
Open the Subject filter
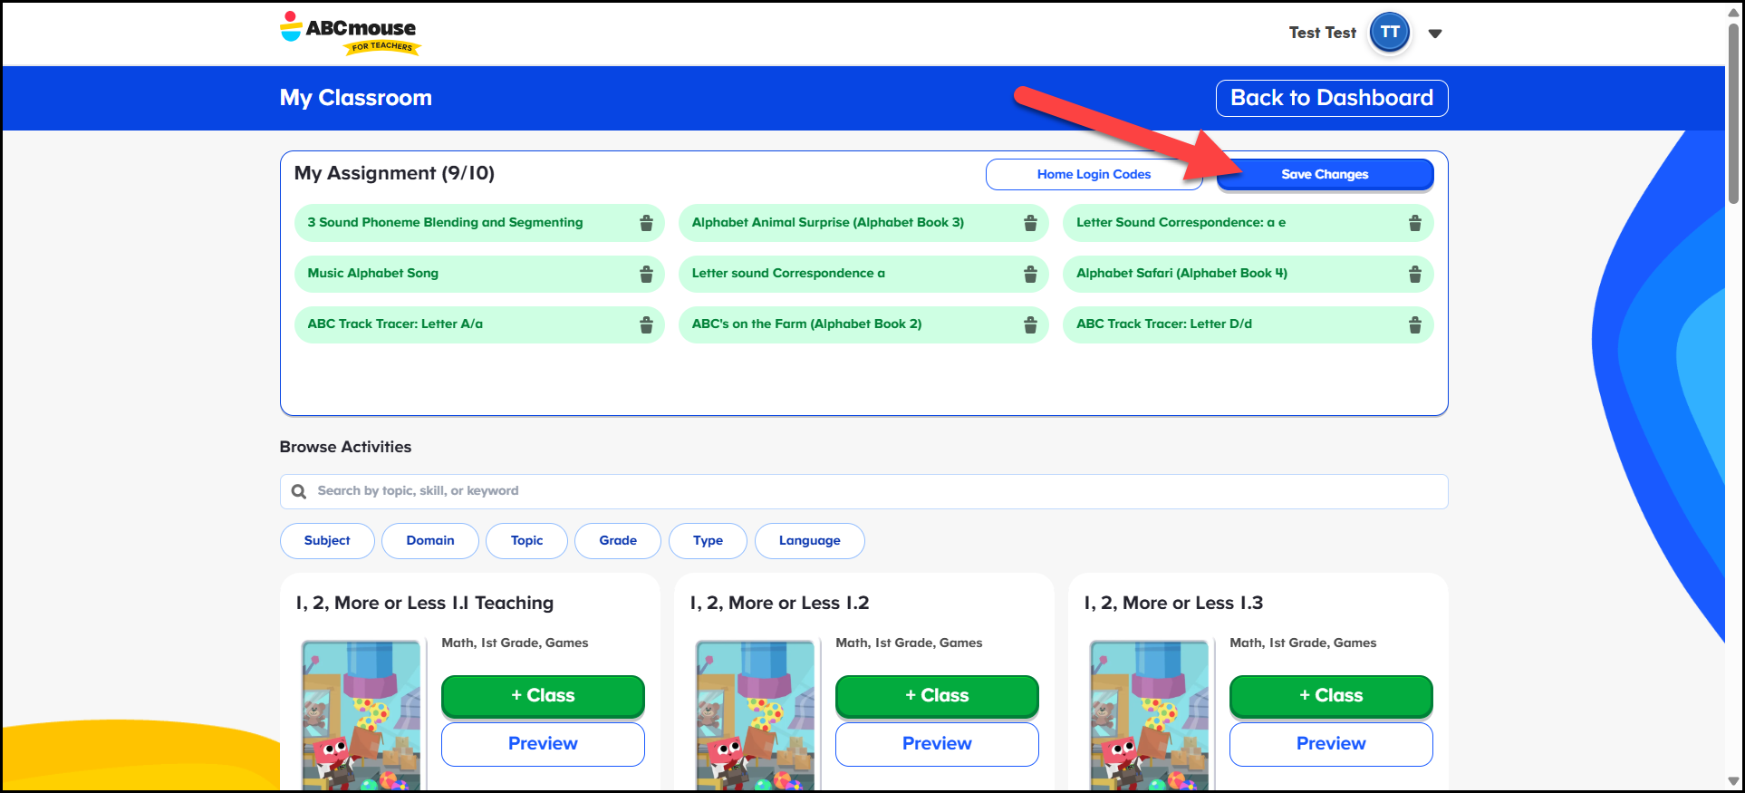pos(327,541)
